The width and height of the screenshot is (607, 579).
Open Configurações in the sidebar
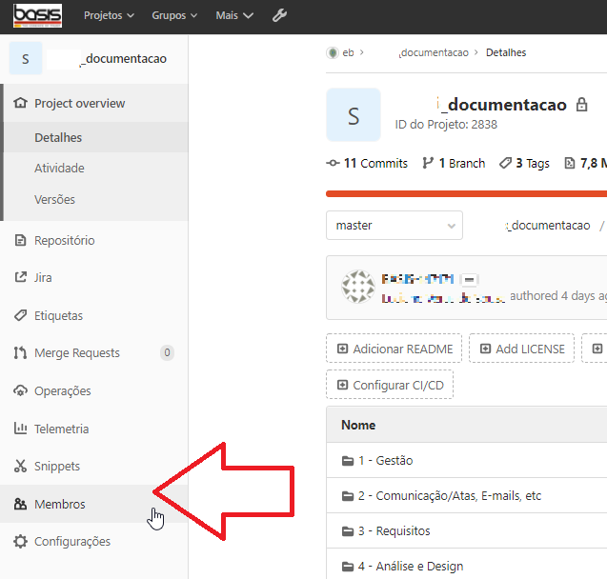(x=71, y=542)
